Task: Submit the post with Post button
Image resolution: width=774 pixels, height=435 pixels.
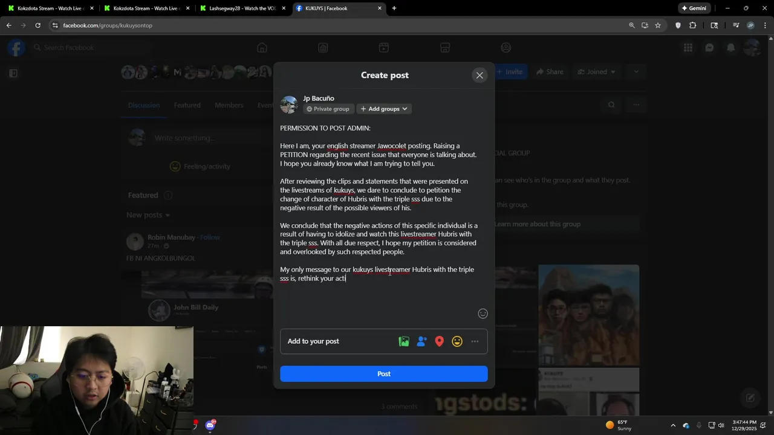Action: [x=384, y=374]
